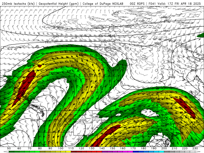Image resolution: width=204 pixels, height=153 pixels.
Task: Click 'F041 Valid: 17Z FRI APR 18 2025' text
Action: pyautogui.click(x=175, y=4)
